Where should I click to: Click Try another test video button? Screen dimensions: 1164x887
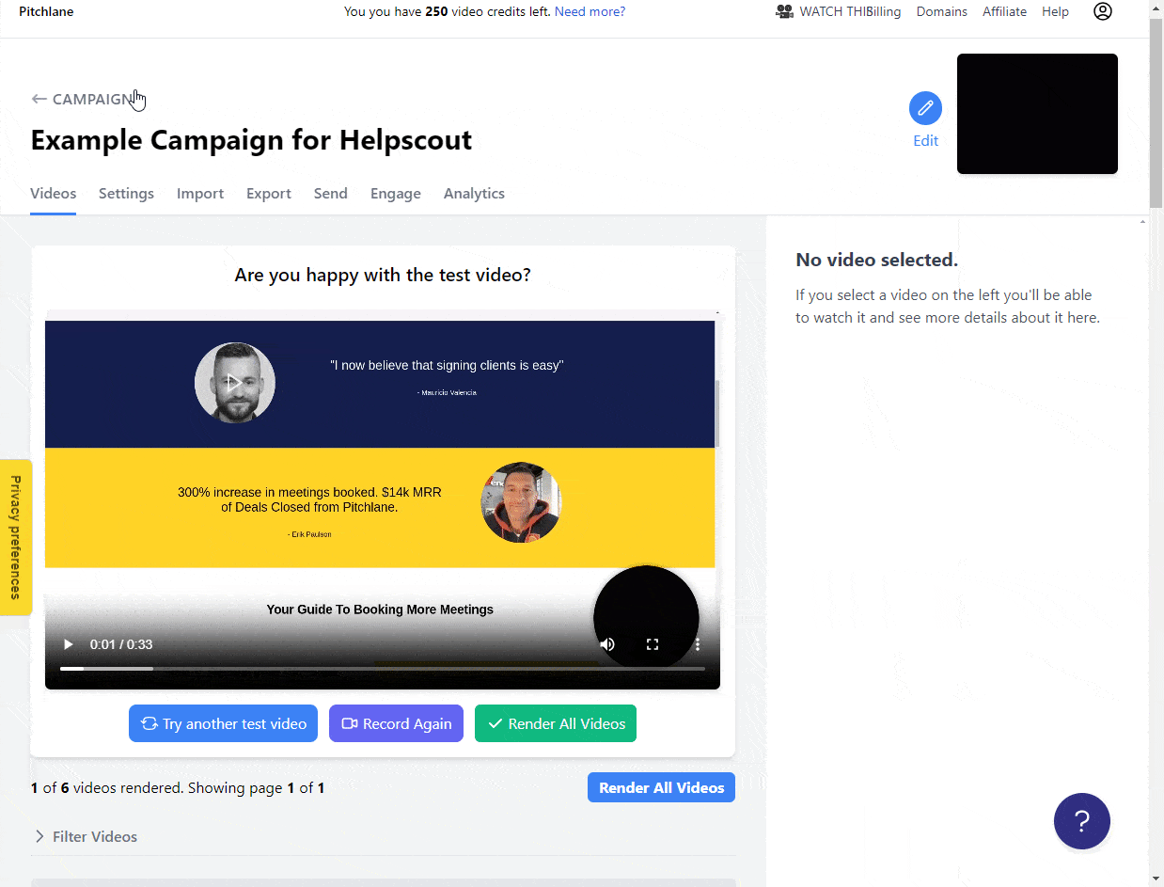[223, 723]
